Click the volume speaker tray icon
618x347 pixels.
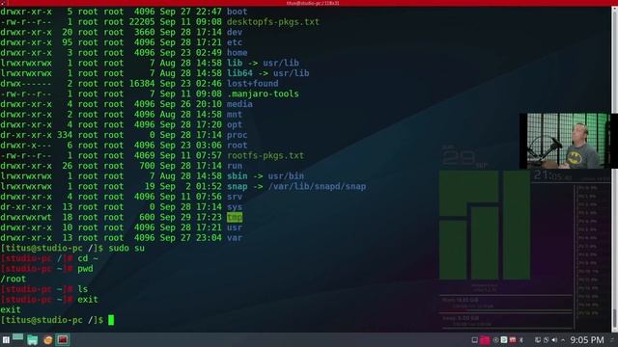pyautogui.click(x=554, y=340)
